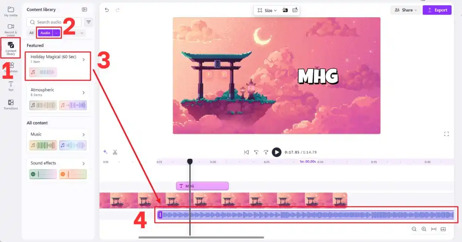Screen dimensions: 462x242
Task: Select the Holiday Magical audio thumbnail
Action: point(43,72)
